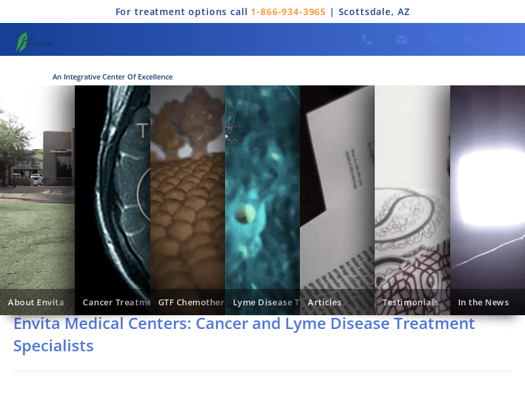
Task: Click the Scottsdale, AZ location link
Action: tap(374, 12)
